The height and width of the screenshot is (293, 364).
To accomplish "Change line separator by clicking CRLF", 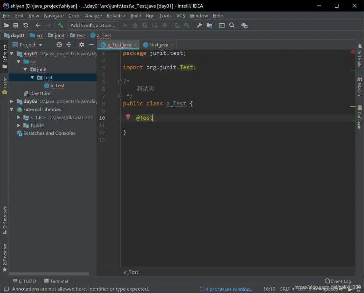I will click(286, 289).
